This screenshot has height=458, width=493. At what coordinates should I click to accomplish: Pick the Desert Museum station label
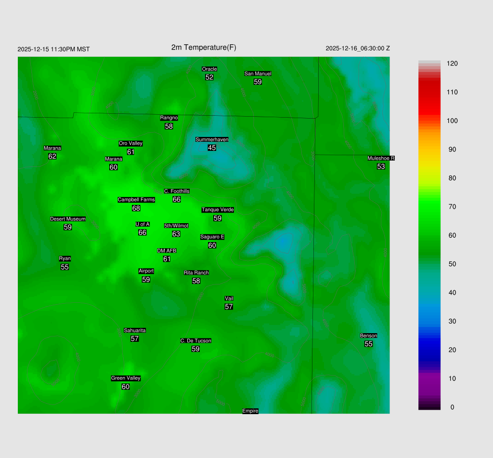(x=68, y=219)
